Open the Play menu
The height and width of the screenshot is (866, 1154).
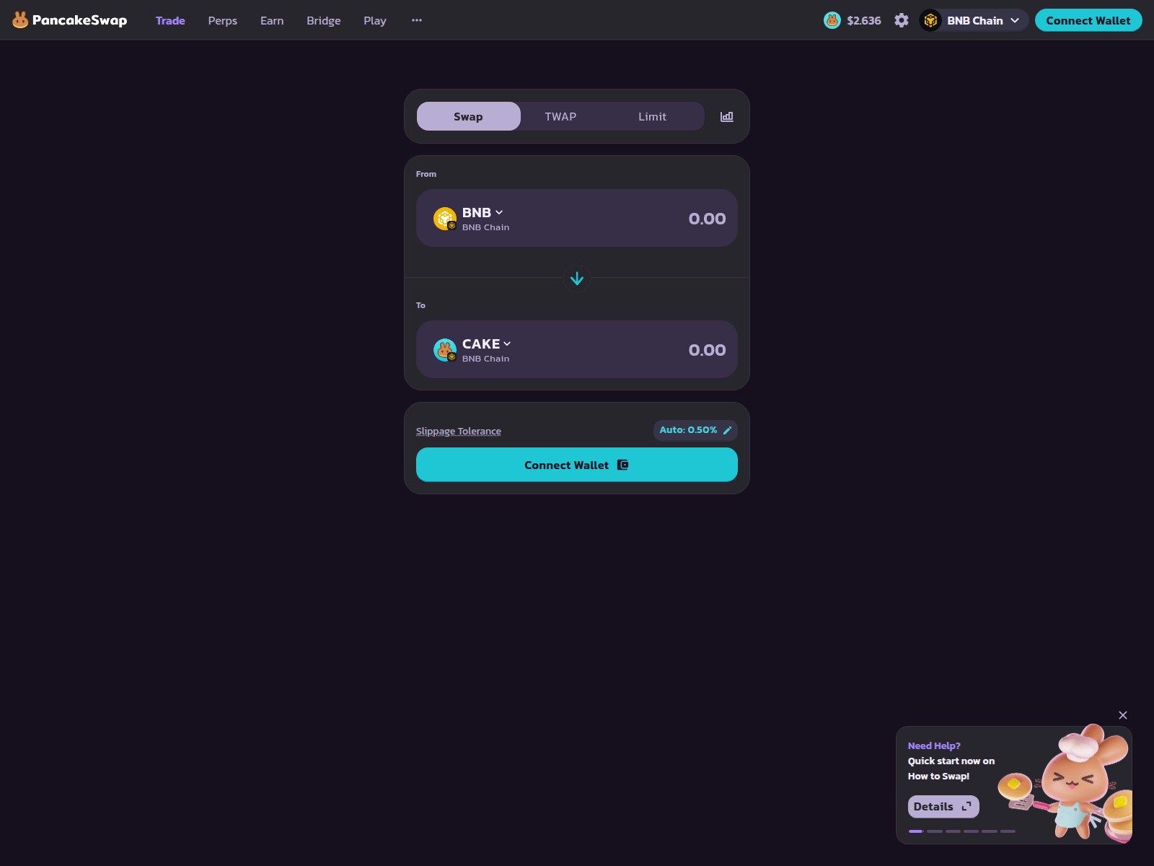point(374,20)
